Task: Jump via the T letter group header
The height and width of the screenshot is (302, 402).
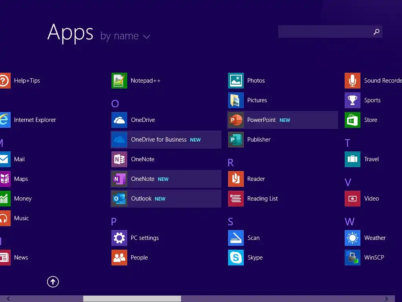Action: pos(347,143)
